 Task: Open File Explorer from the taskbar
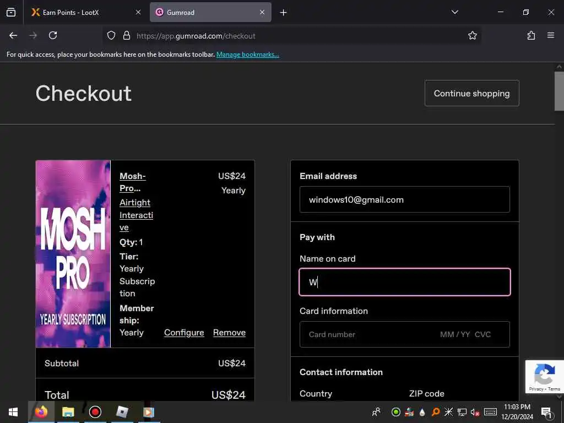click(68, 412)
